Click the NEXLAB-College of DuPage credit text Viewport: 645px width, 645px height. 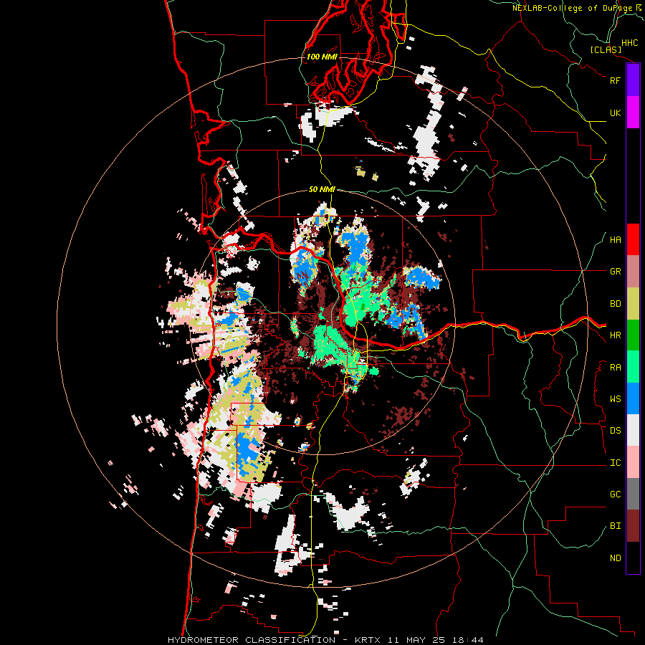click(x=572, y=8)
